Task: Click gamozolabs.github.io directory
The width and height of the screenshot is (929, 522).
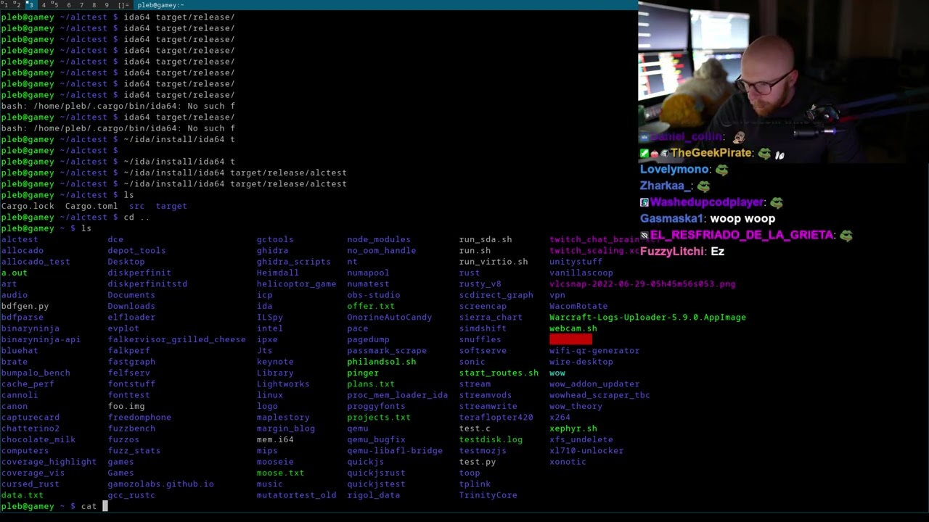Action: pyautogui.click(x=160, y=484)
